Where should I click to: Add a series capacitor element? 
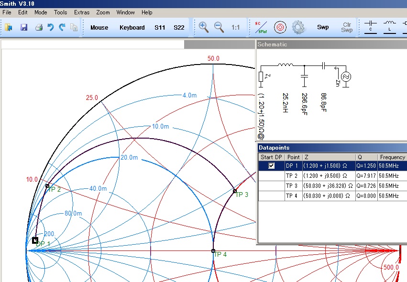click(x=371, y=26)
